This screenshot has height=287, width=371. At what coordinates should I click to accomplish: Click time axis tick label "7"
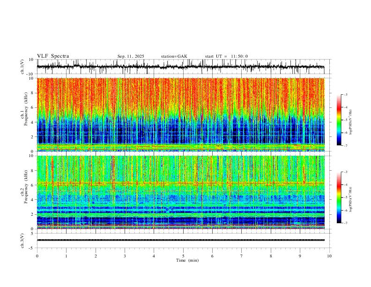pos(242,256)
